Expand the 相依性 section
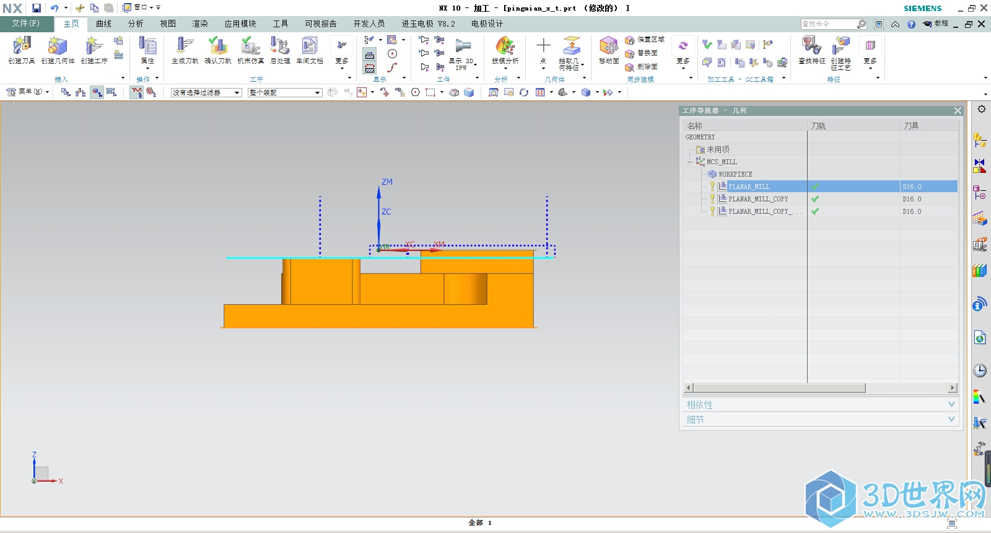This screenshot has height=533, width=991. click(x=821, y=405)
